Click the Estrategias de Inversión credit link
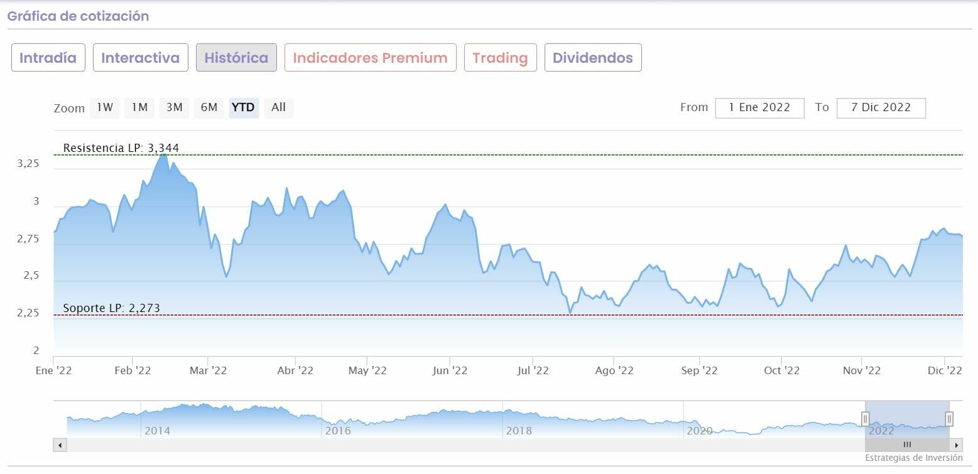Viewport: 978px width, 474px height. [913, 458]
